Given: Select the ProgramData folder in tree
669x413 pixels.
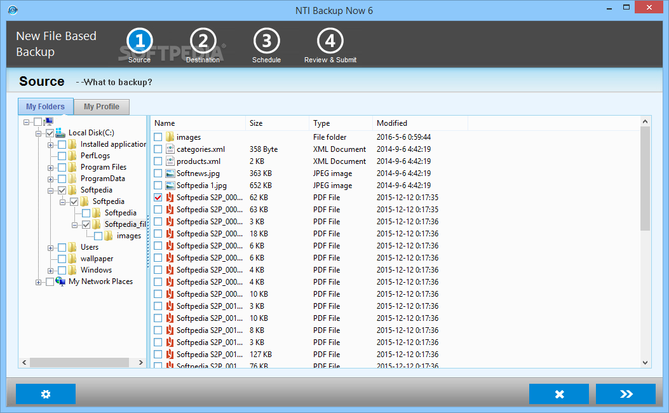Looking at the screenshot, I should (x=103, y=179).
